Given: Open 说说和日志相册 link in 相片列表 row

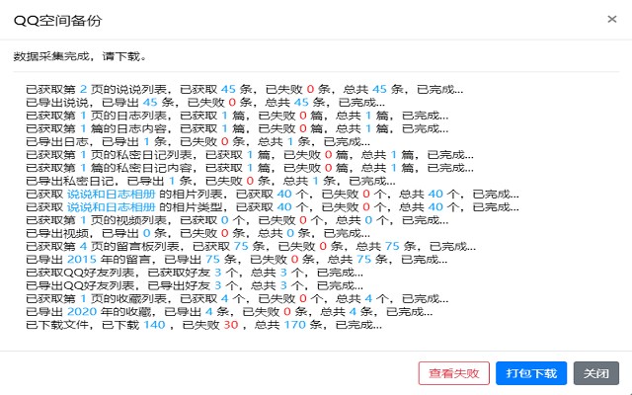Looking at the screenshot, I should pos(111,195).
